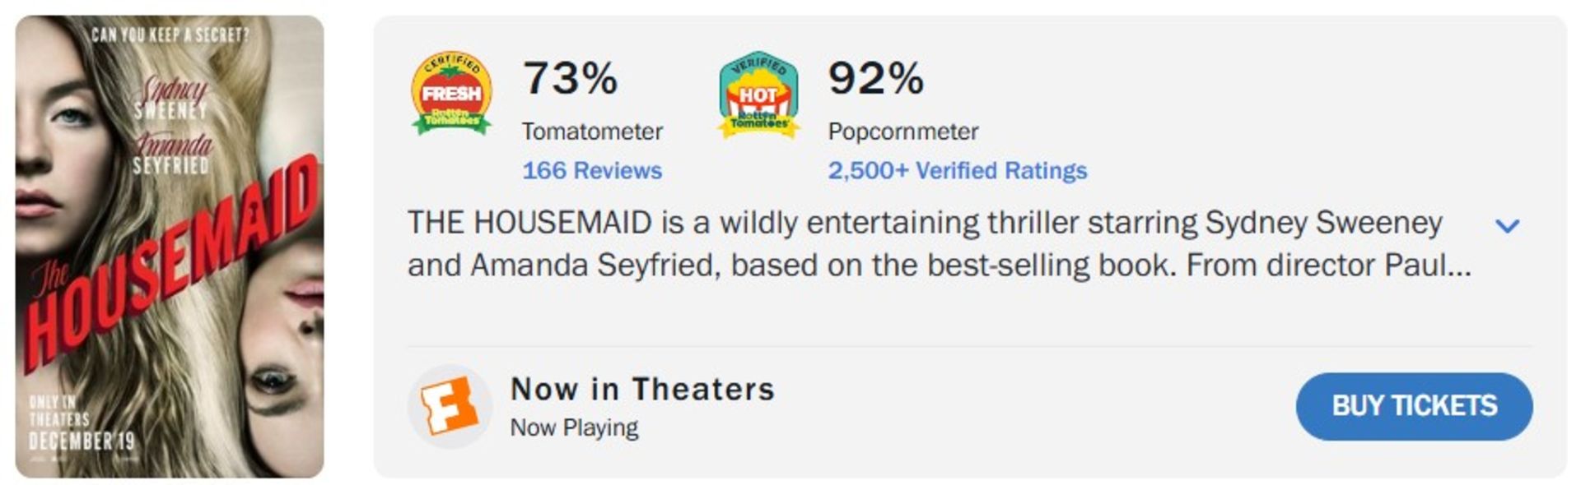The image size is (1581, 485).
Task: Open the 166 Reviews link
Action: point(592,170)
